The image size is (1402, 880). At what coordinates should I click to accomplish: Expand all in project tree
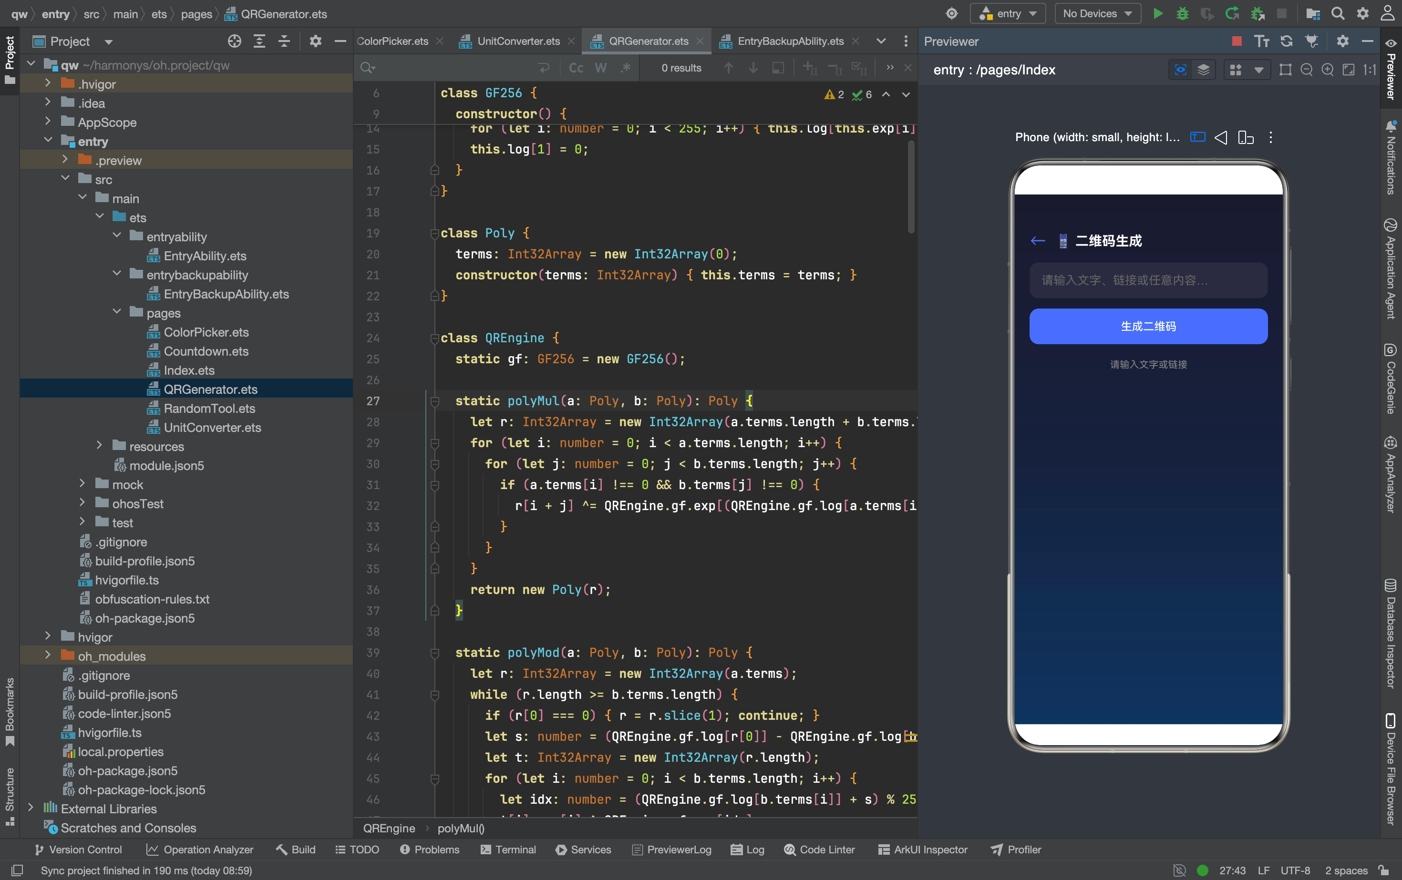[260, 41]
